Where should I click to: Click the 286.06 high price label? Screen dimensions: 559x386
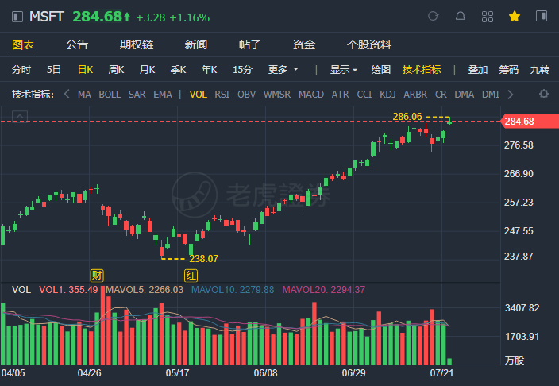407,117
